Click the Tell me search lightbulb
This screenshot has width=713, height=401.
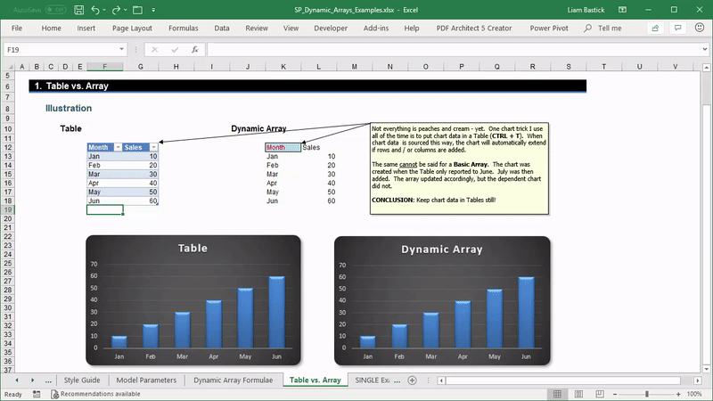tap(587, 29)
